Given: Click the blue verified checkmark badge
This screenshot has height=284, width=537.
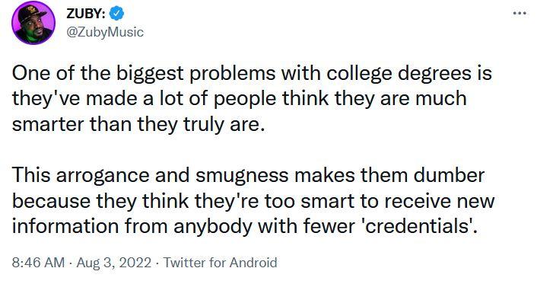Looking at the screenshot, I should pos(116,14).
